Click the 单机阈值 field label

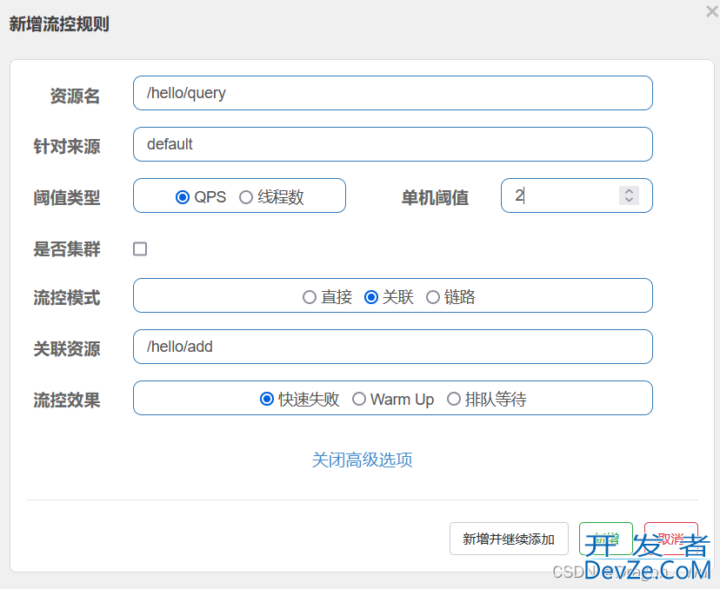(435, 198)
